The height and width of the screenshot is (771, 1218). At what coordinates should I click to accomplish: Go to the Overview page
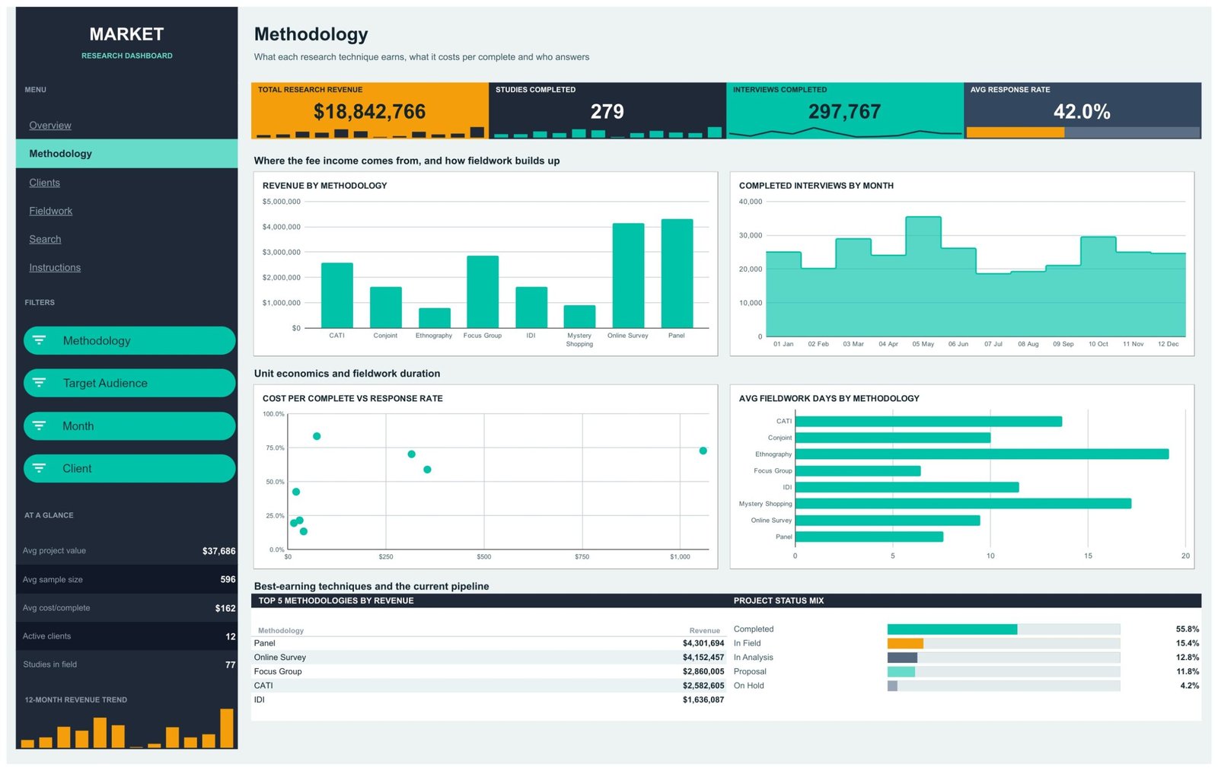pyautogui.click(x=50, y=126)
